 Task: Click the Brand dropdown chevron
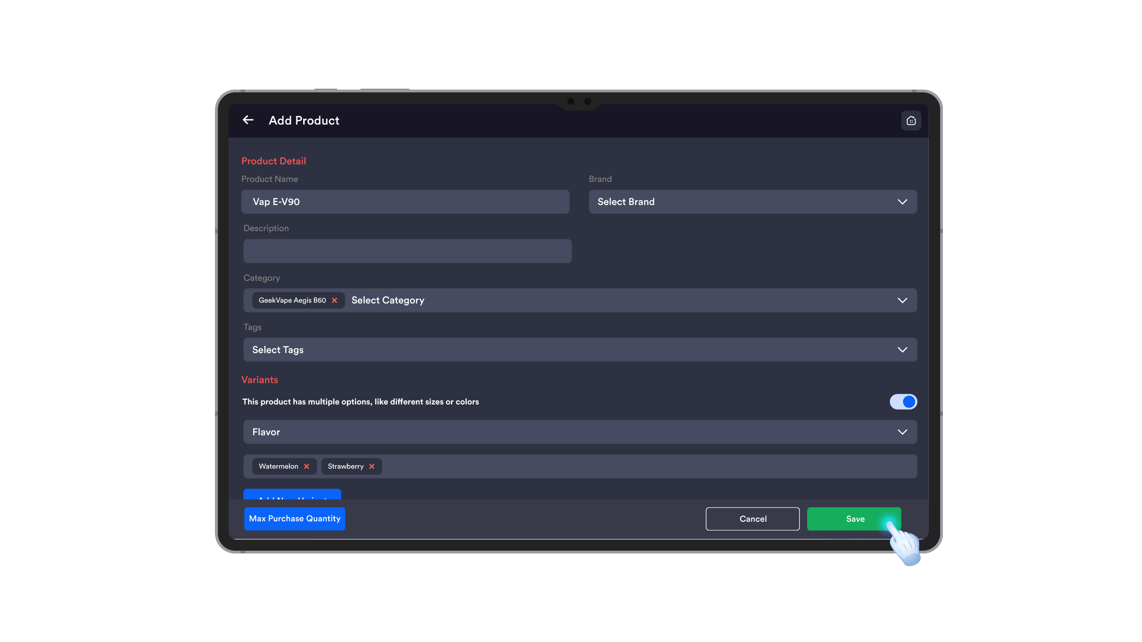[x=902, y=202]
